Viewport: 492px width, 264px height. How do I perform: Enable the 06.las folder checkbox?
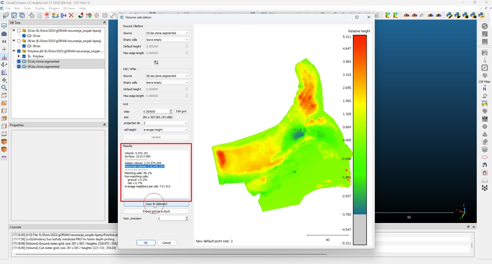click(x=19, y=41)
